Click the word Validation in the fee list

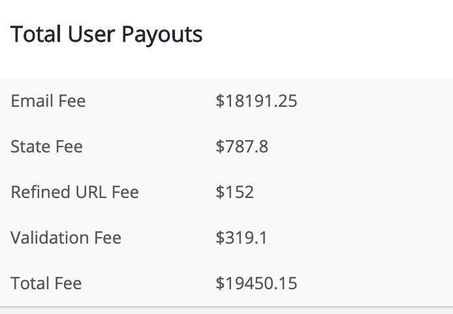[50, 238]
